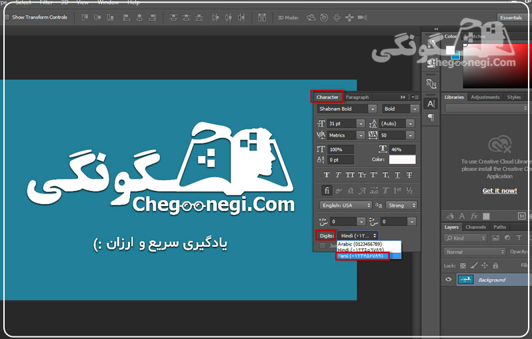Select 3D pan mode icon

tap(337, 17)
